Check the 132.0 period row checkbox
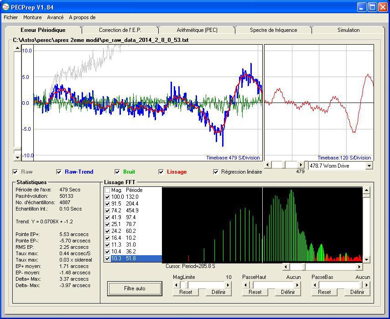Viewport: 390px width, 319px height. 107,197
